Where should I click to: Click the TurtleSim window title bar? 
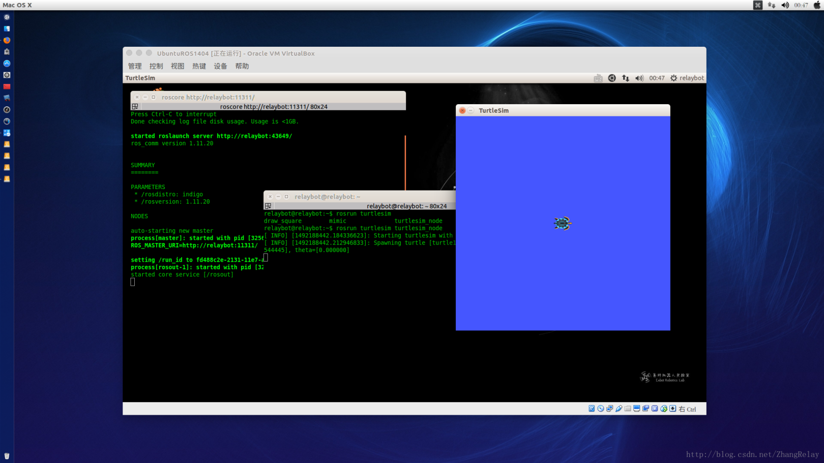(563, 110)
